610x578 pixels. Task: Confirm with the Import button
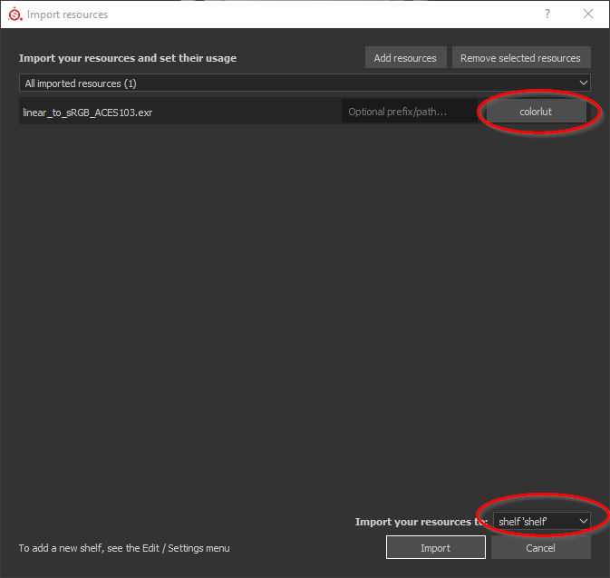click(x=435, y=548)
